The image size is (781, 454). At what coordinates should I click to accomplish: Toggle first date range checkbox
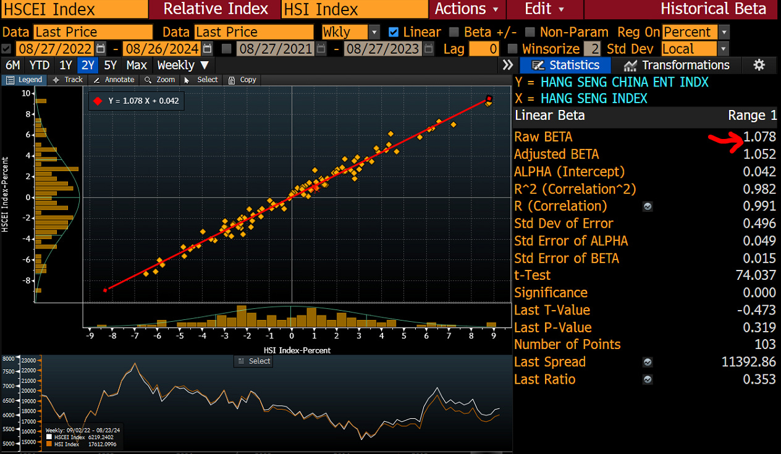tap(7, 49)
